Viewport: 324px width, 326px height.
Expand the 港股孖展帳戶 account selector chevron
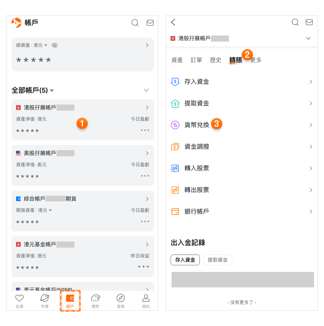click(x=308, y=39)
